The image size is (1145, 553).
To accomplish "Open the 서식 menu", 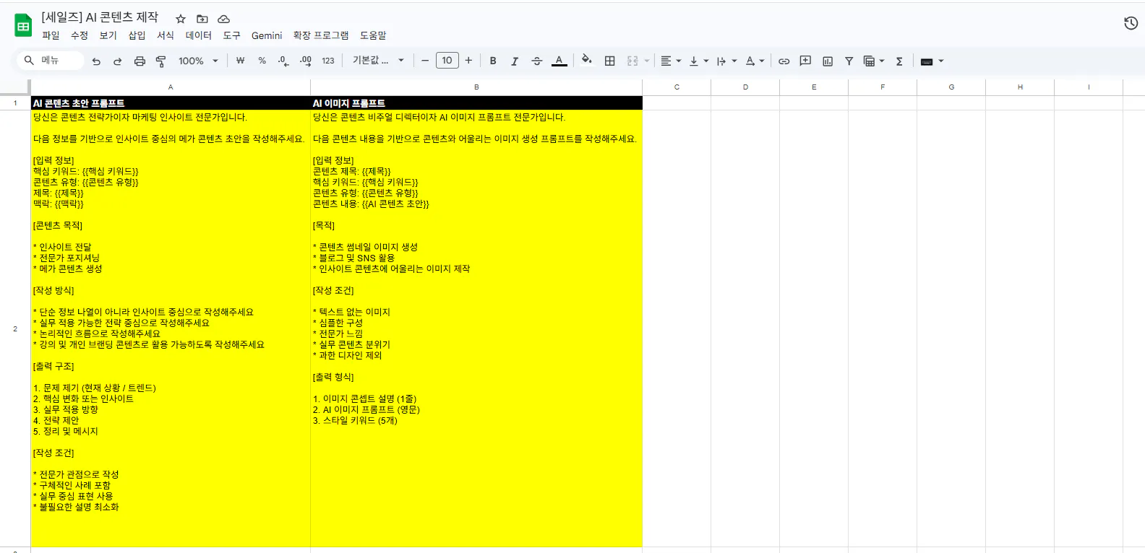I will [166, 35].
